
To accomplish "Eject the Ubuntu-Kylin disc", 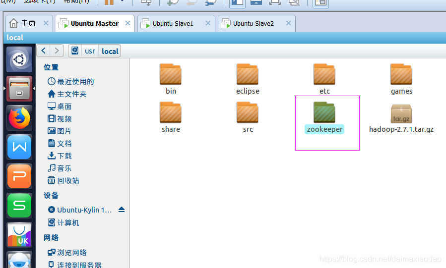I will 122,210.
